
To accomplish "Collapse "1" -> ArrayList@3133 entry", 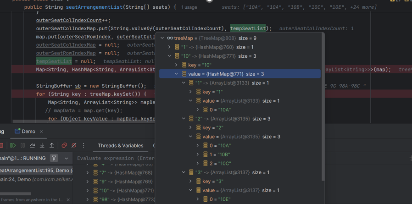I will (x=184, y=83).
